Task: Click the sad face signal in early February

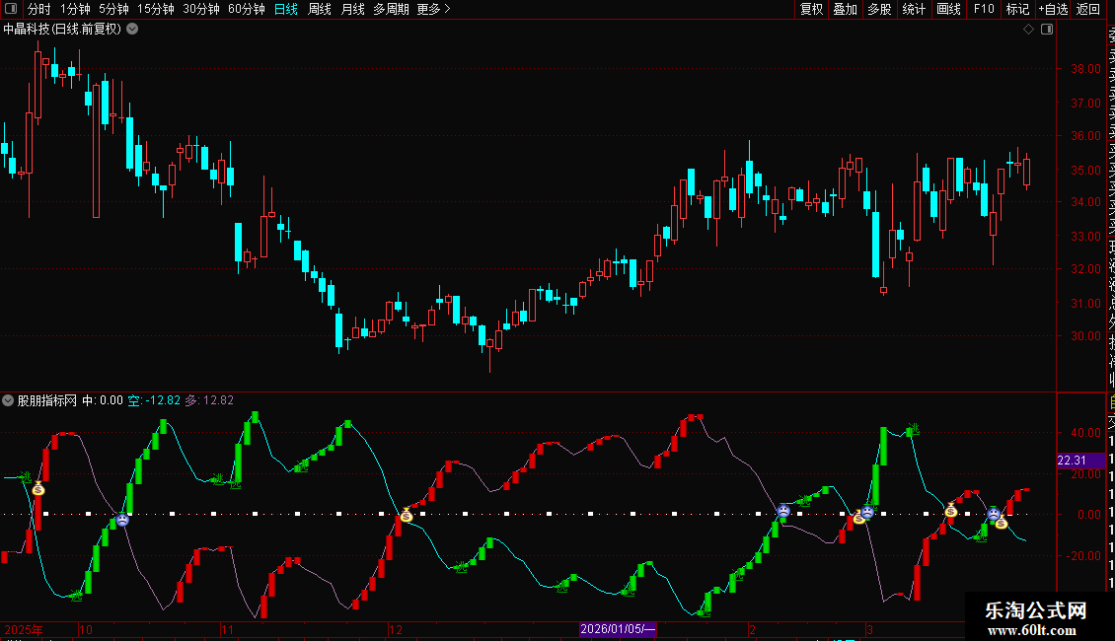Action: click(782, 510)
